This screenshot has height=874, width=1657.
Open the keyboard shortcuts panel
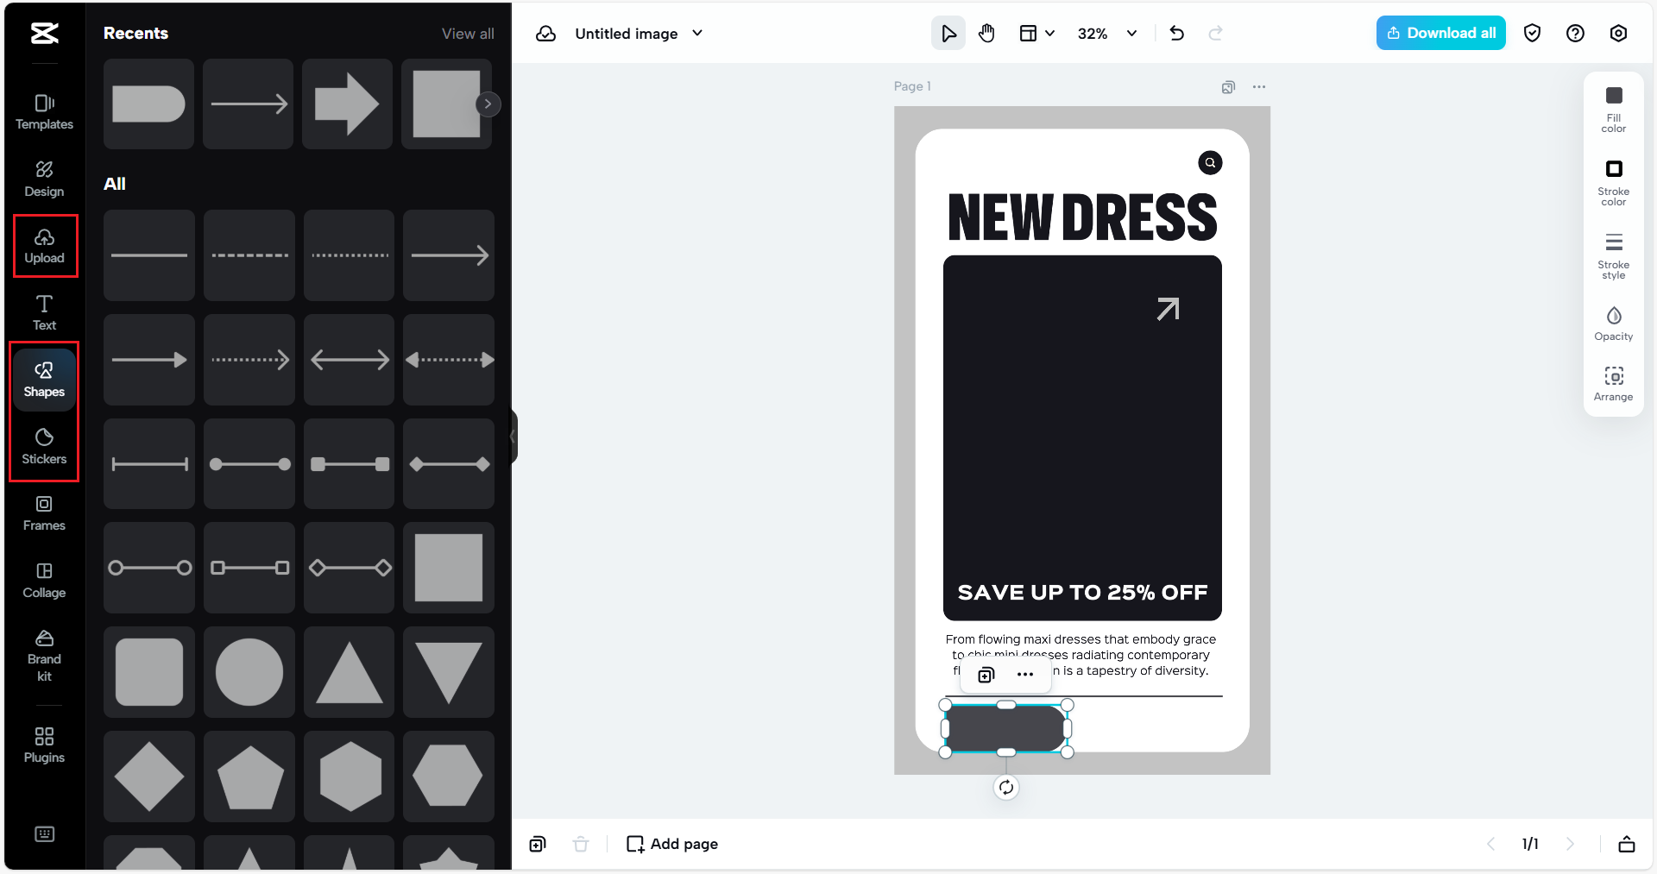44,833
